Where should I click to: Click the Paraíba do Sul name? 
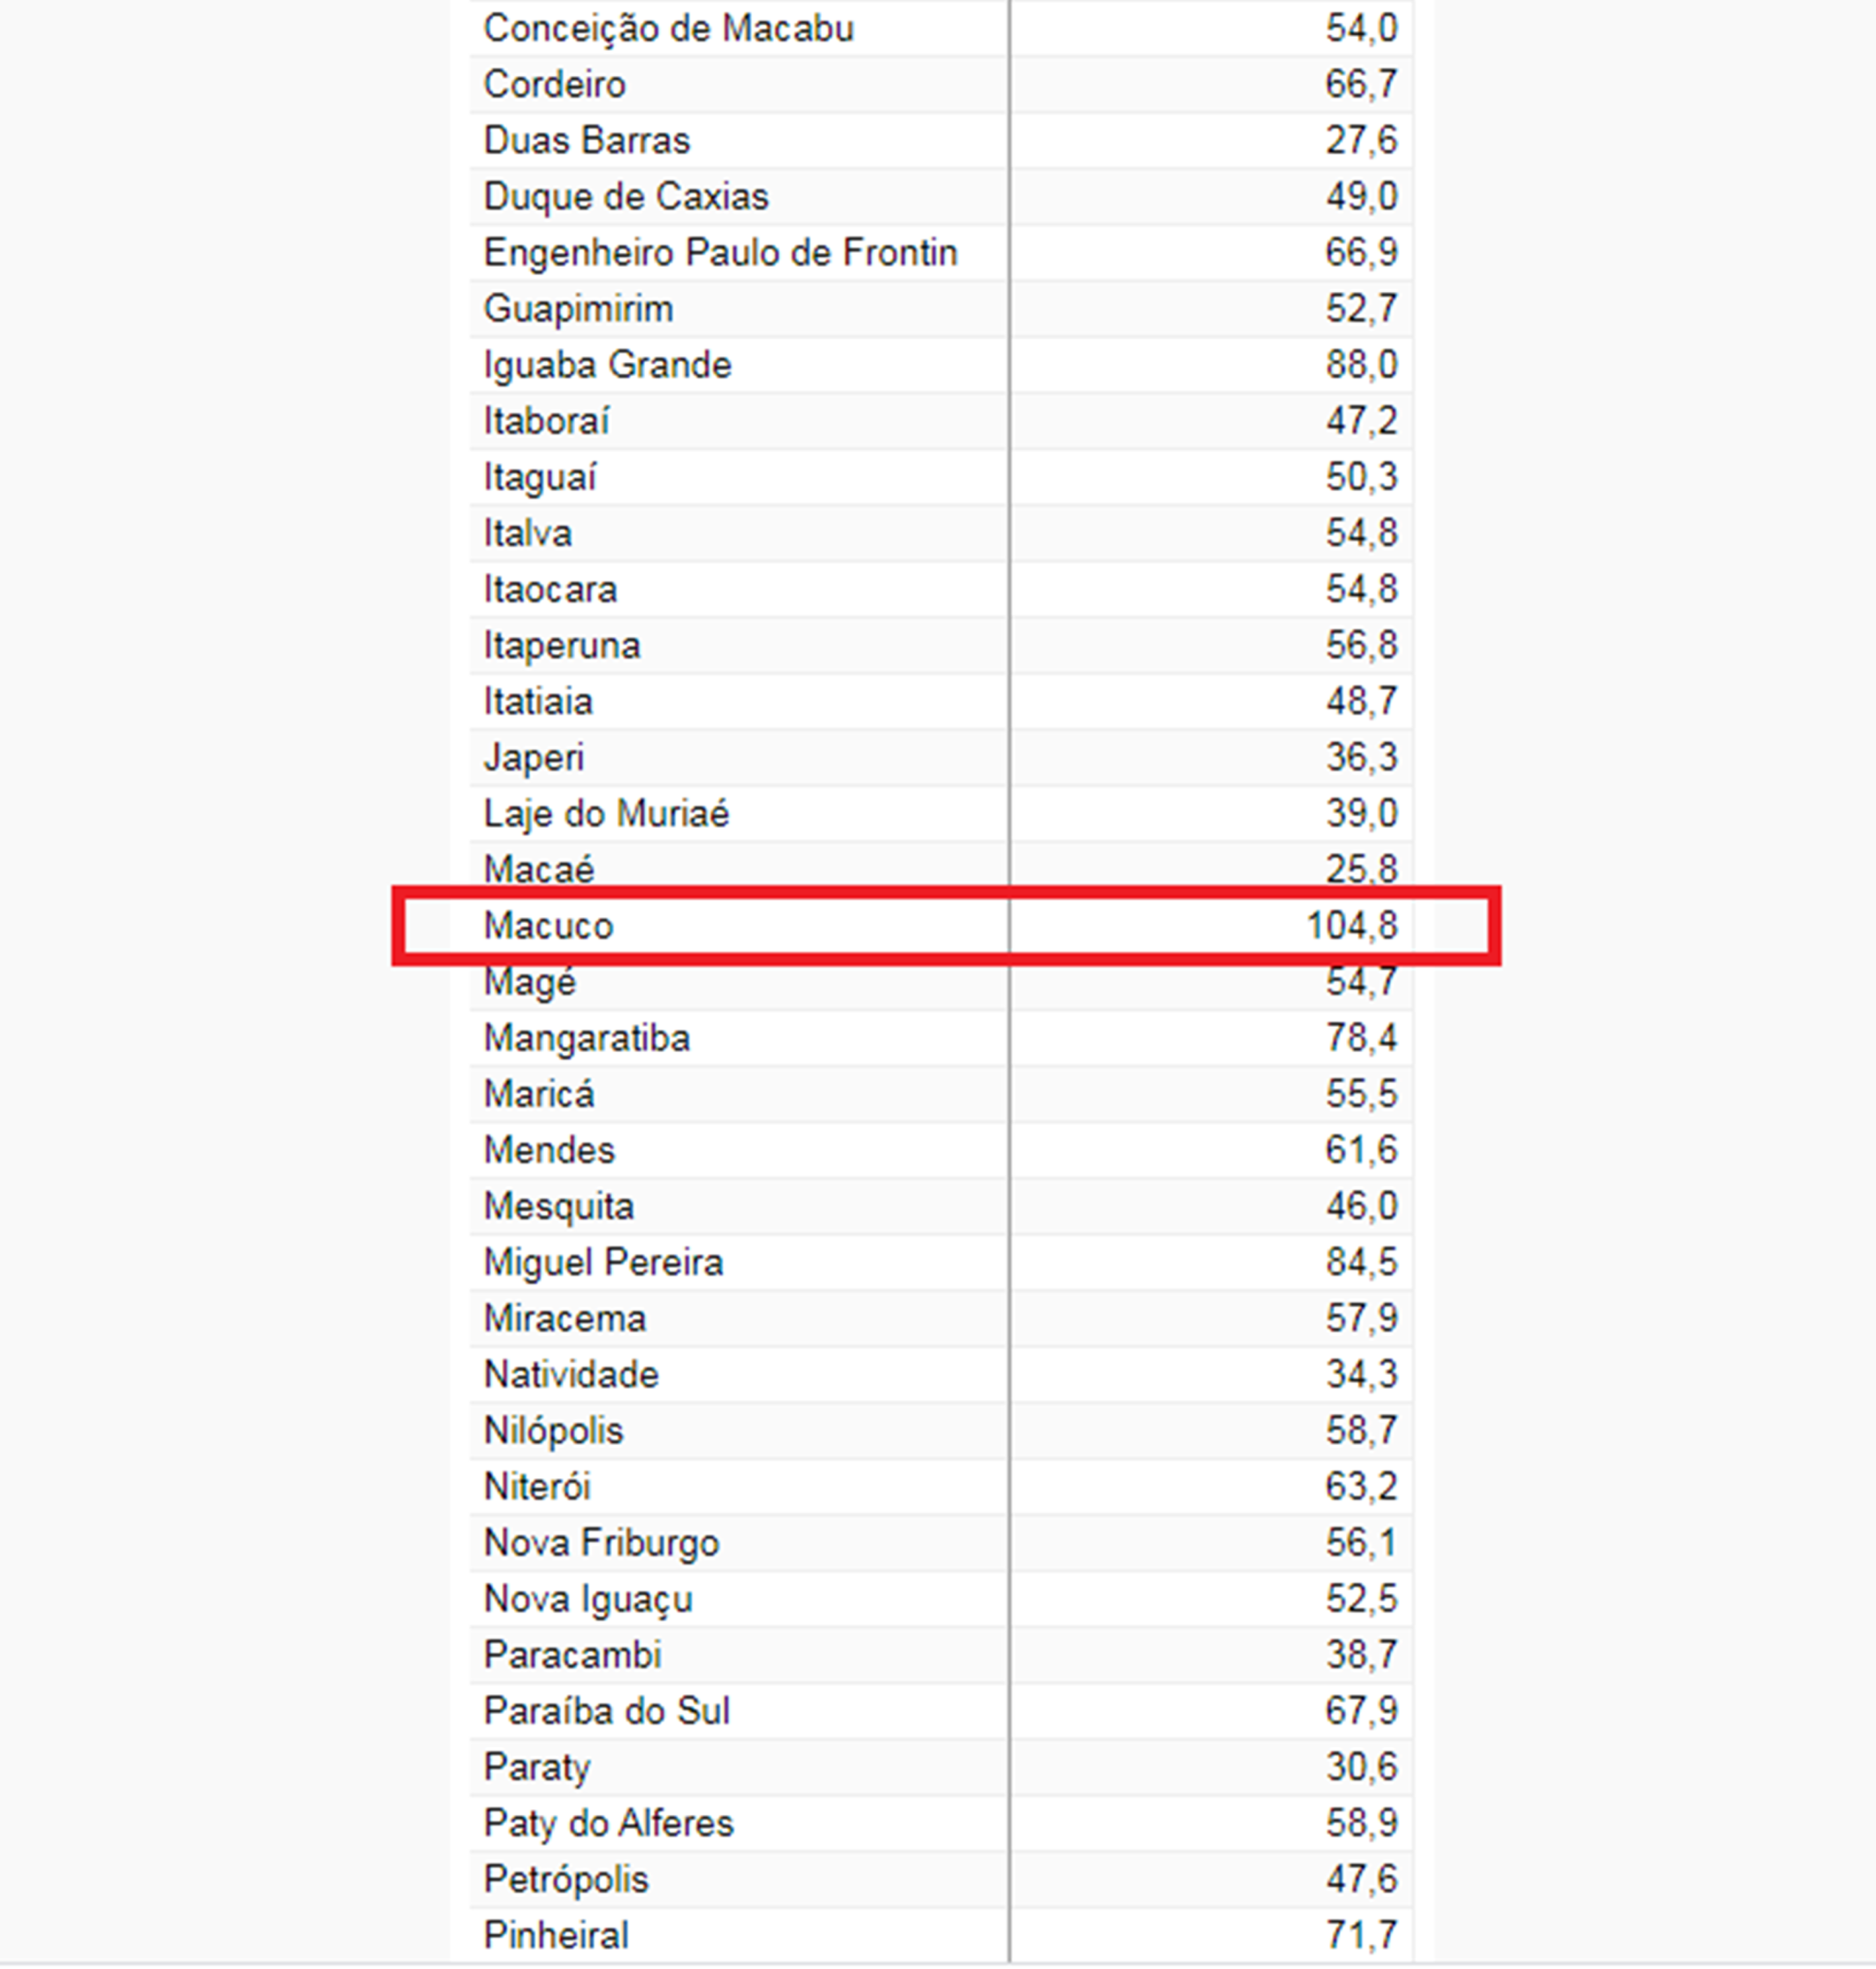606,1711
